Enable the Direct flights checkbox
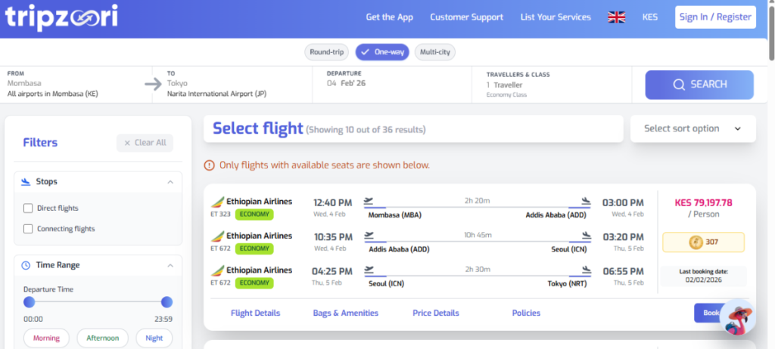This screenshot has height=349, width=775. pyautogui.click(x=28, y=208)
